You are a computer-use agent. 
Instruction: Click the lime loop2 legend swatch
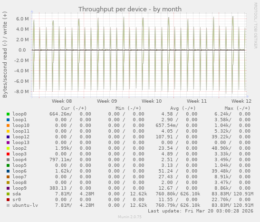point(8,148)
